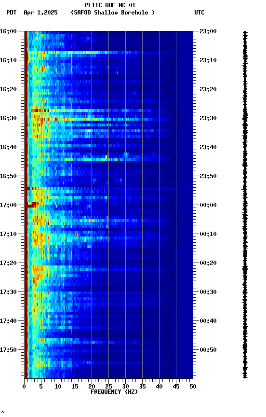Click the 50 Hz axis tick label
Image resolution: width=266 pixels, height=417 pixels.
coord(193,387)
